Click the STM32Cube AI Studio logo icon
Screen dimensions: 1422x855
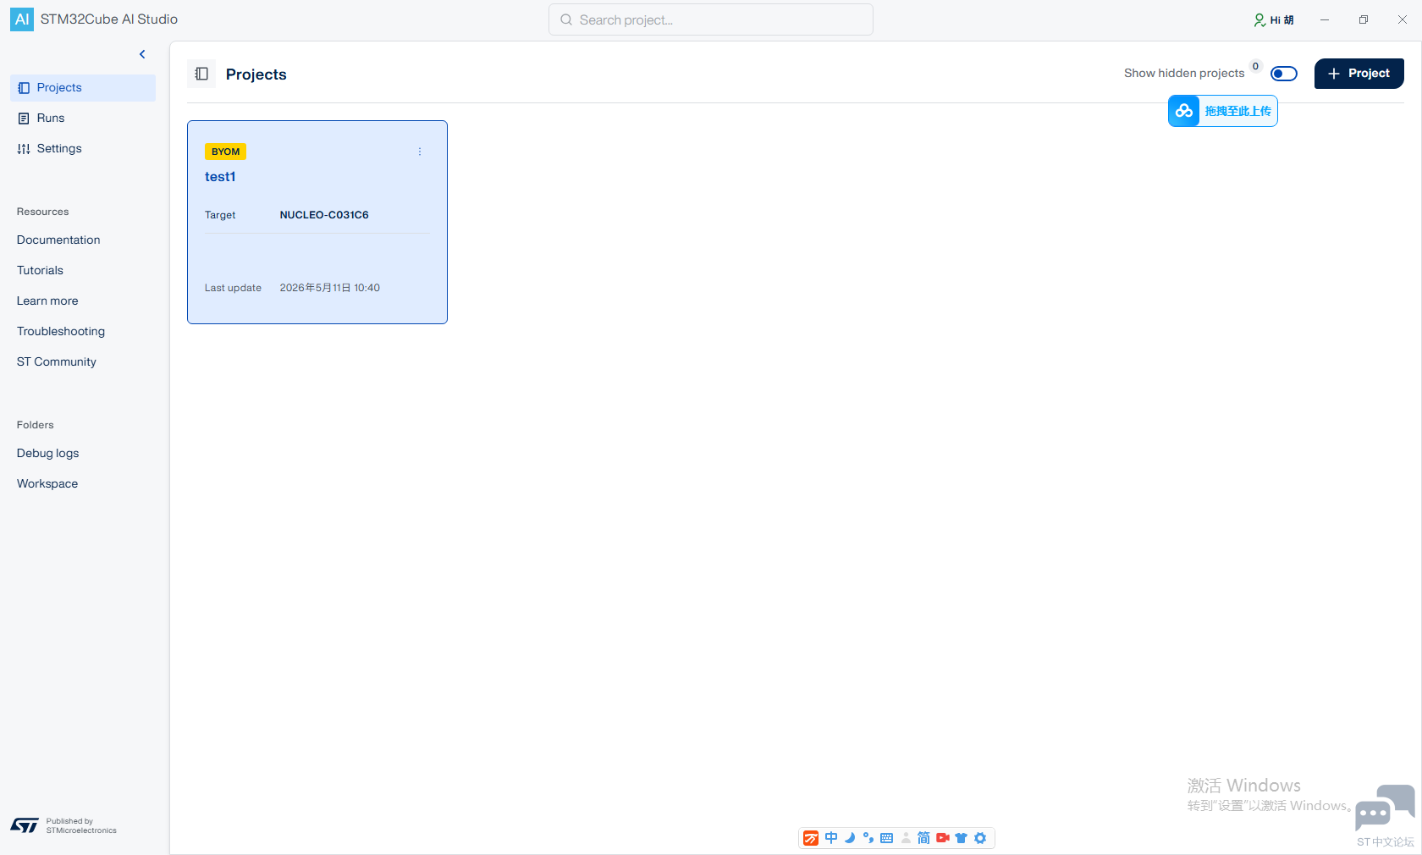click(22, 19)
